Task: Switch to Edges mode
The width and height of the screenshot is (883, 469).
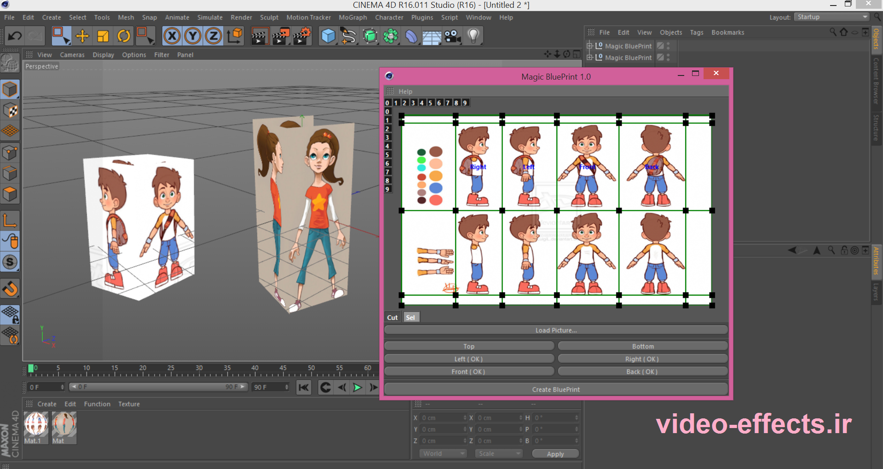Action: click(10, 174)
